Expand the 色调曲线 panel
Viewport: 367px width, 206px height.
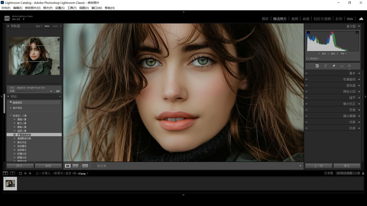[x=333, y=79]
